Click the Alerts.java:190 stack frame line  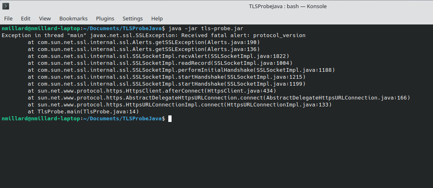pyautogui.click(x=144, y=42)
